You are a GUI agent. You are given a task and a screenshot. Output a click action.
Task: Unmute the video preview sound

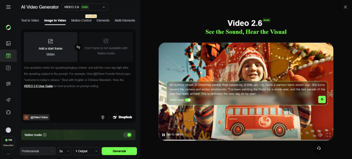320,135
